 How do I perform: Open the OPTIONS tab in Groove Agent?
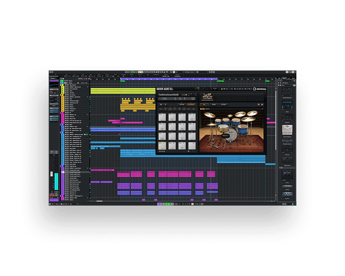(x=223, y=105)
